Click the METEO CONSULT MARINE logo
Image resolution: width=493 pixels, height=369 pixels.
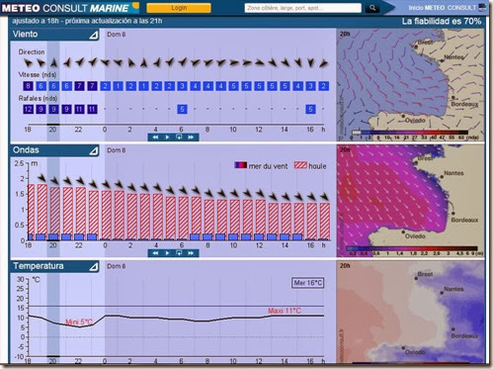click(70, 7)
